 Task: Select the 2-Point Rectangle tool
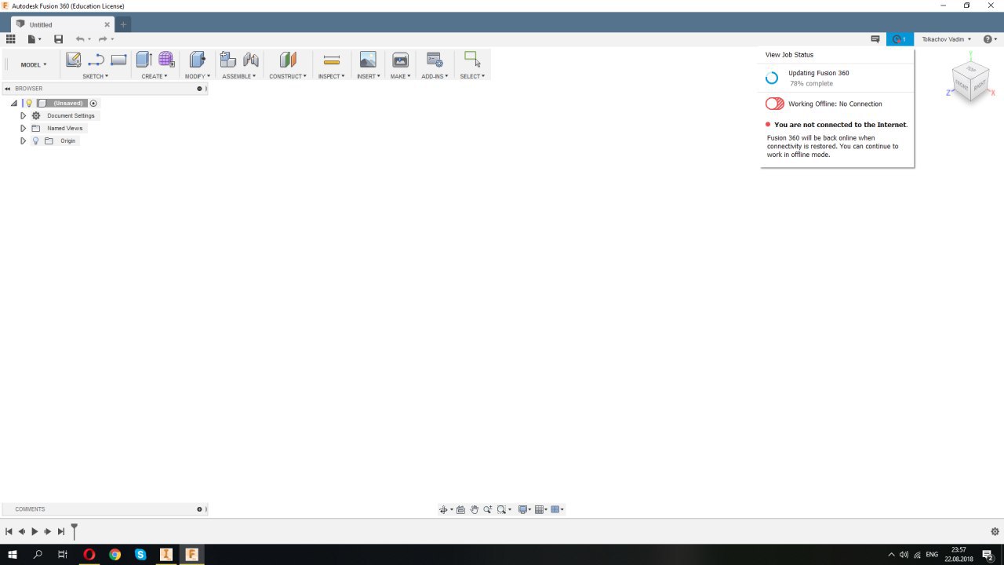pos(118,60)
